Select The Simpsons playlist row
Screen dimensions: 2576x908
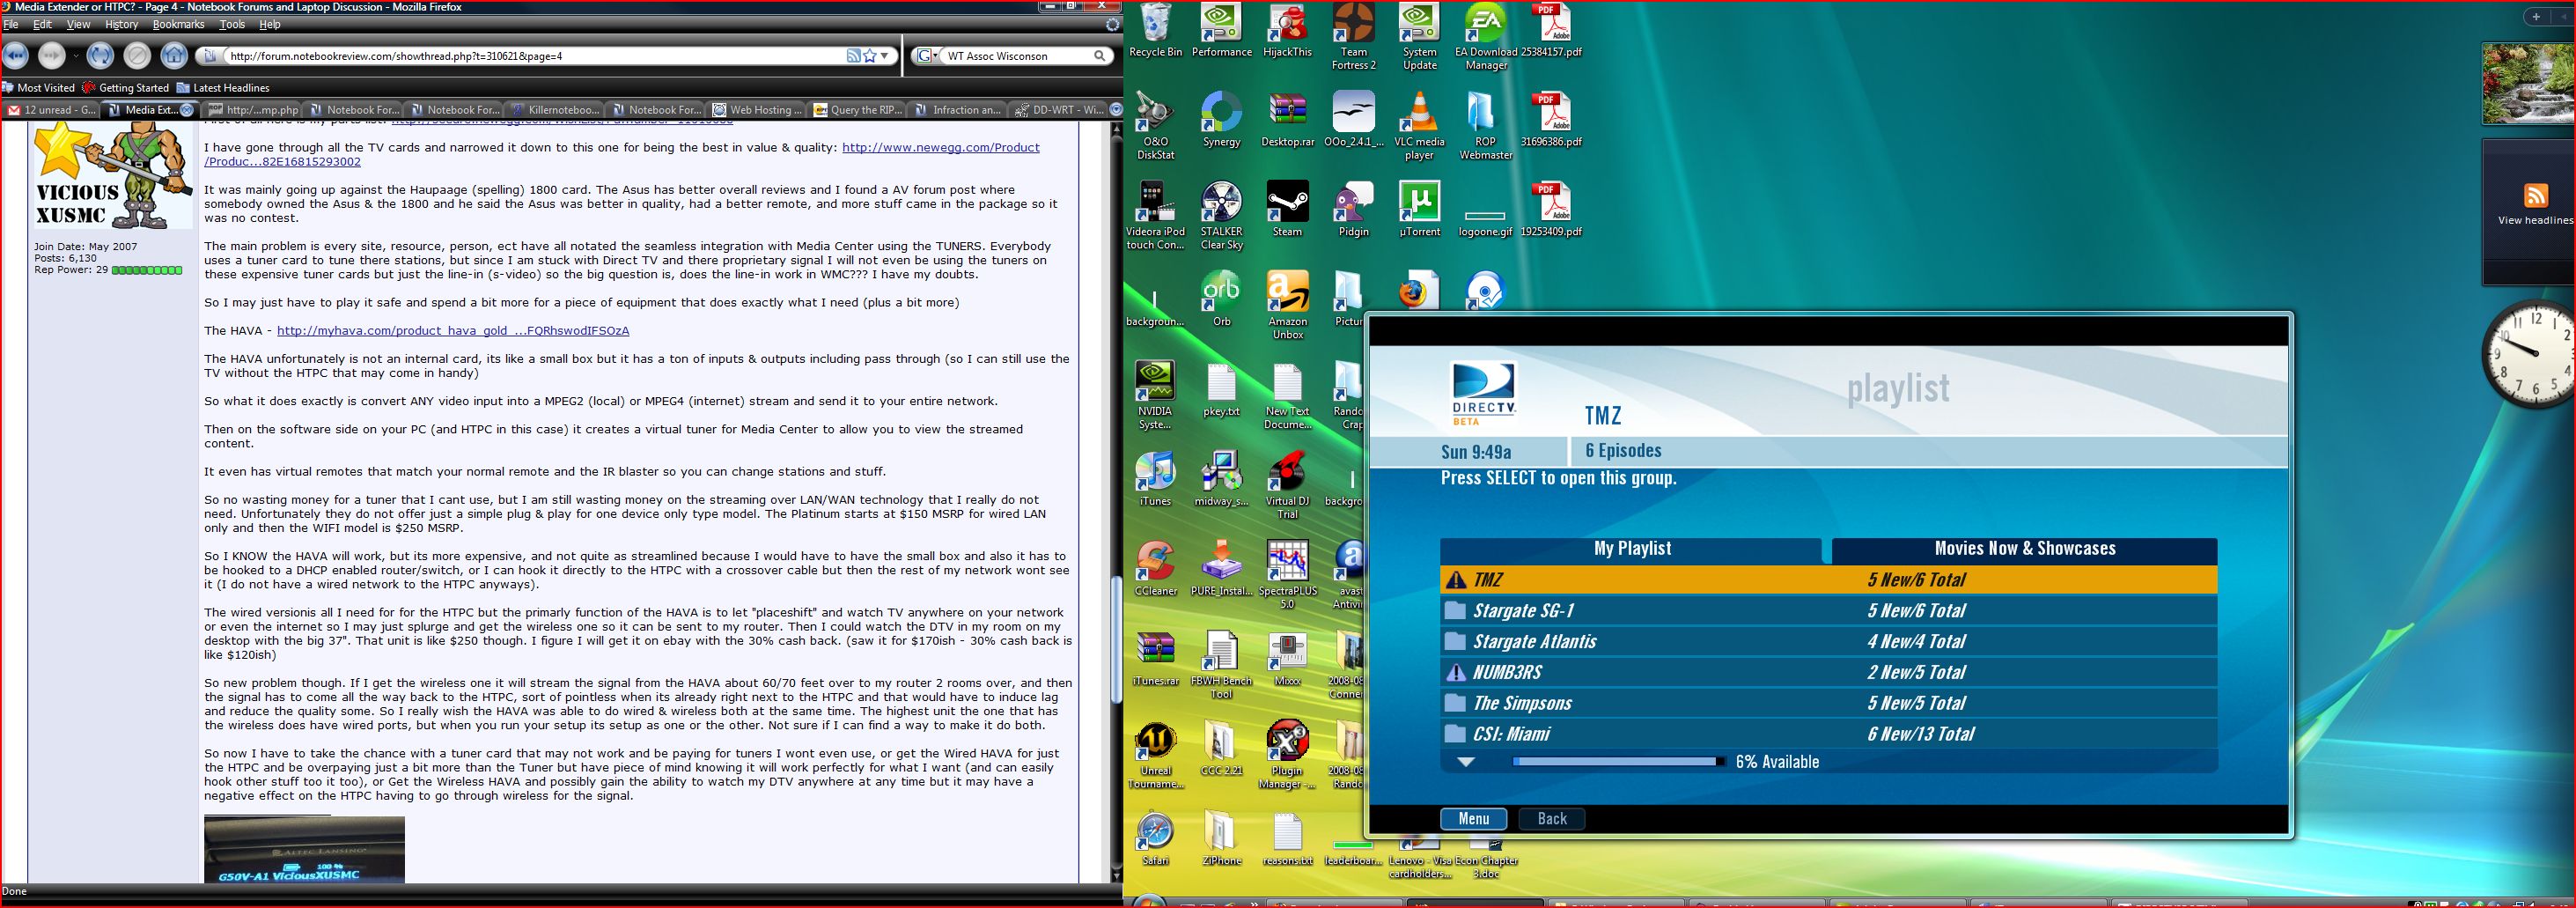point(1828,704)
